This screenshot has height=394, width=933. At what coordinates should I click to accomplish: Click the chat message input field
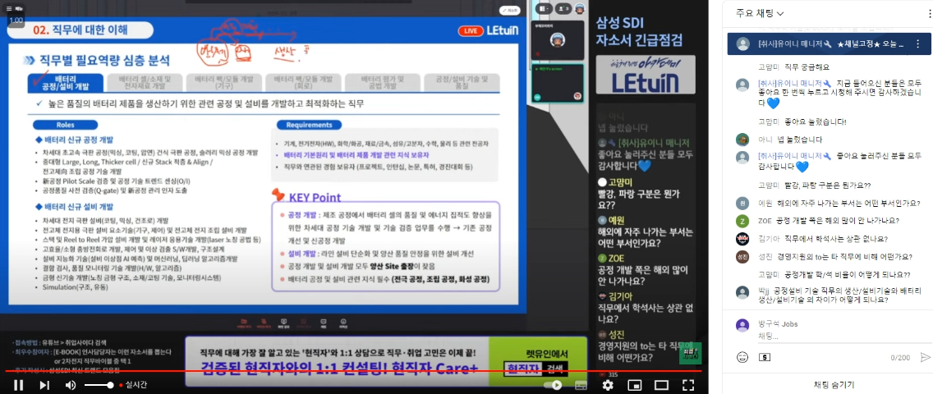pos(821,336)
